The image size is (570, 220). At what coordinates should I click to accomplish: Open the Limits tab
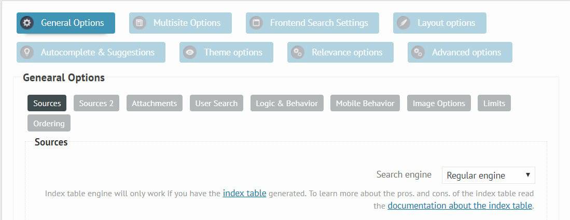tap(494, 103)
